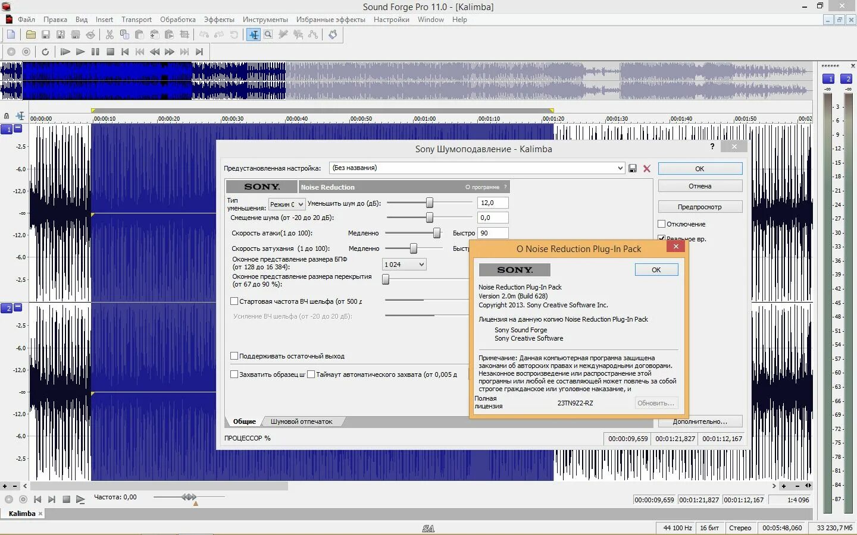This screenshot has width=857, height=535.
Task: Click Go to End in top transport bar
Action: point(199,52)
